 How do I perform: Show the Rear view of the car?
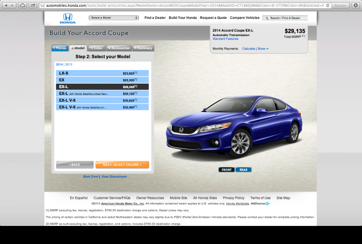coord(243,170)
